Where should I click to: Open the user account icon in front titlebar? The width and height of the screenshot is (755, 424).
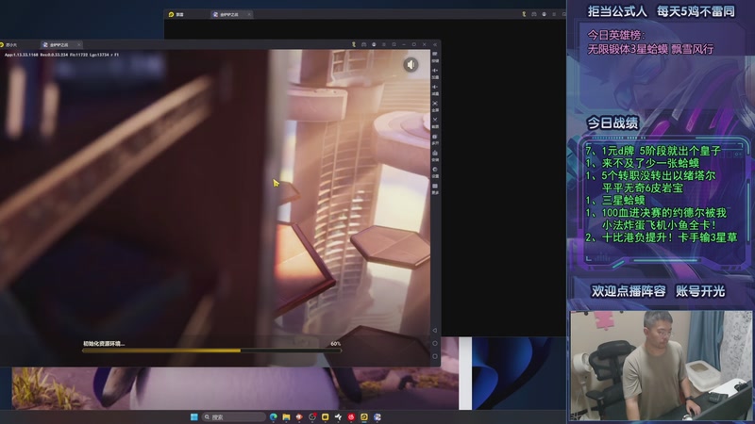pyautogui.click(x=374, y=44)
